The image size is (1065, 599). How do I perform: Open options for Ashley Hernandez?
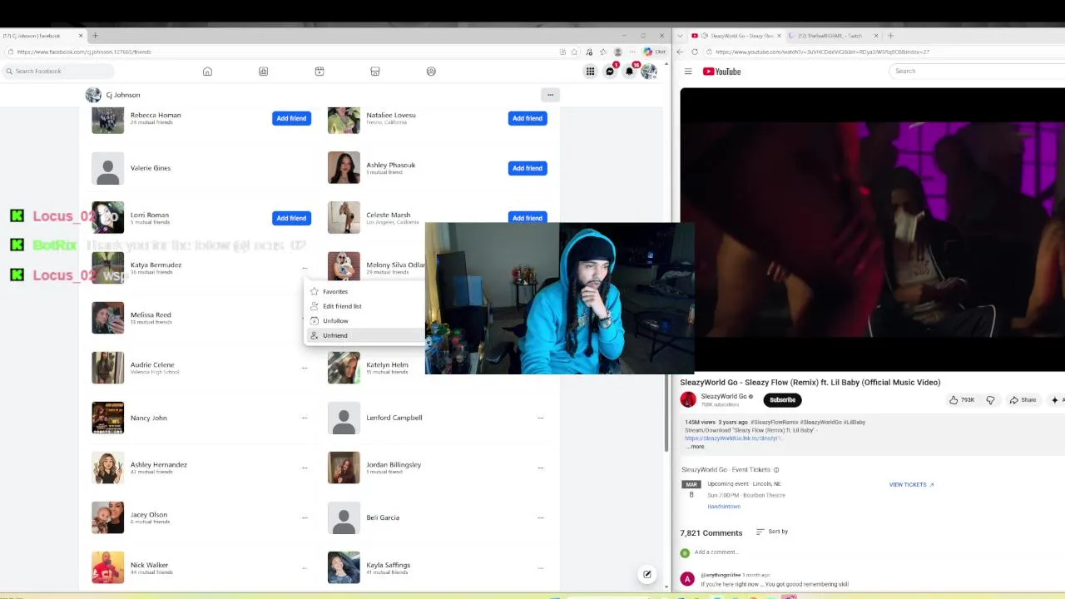[305, 468]
